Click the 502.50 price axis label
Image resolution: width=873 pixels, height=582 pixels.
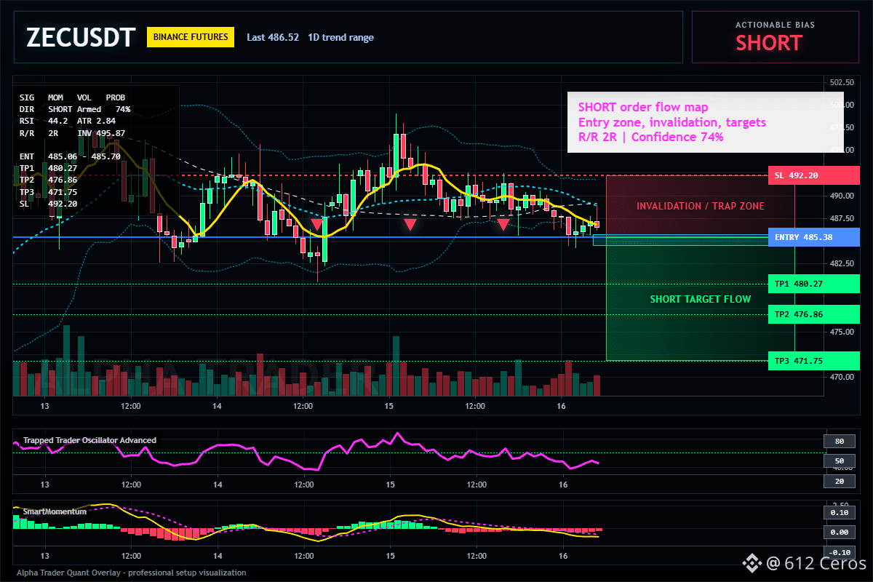click(x=841, y=82)
